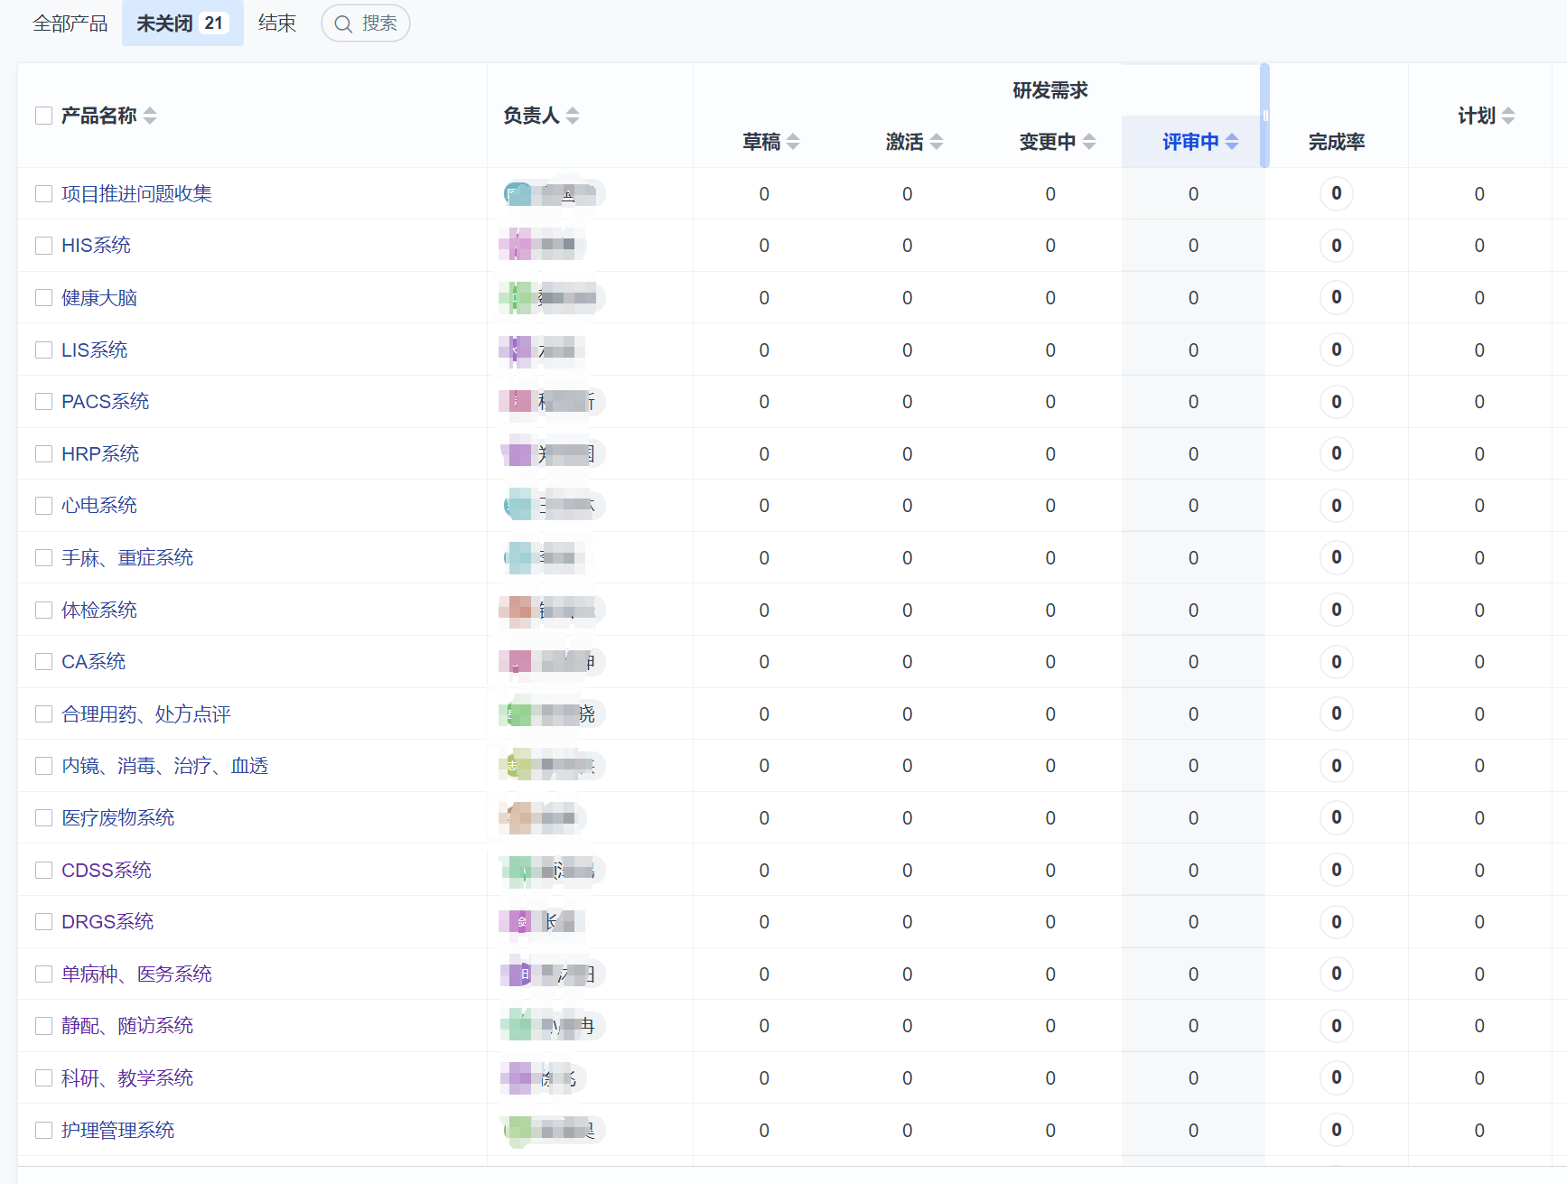This screenshot has width=1567, height=1184.
Task: Switch to the 全部产品 tab
Action: point(70,23)
